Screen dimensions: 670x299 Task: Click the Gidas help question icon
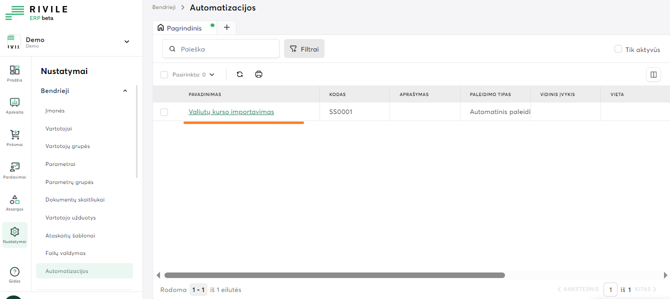[x=14, y=272]
